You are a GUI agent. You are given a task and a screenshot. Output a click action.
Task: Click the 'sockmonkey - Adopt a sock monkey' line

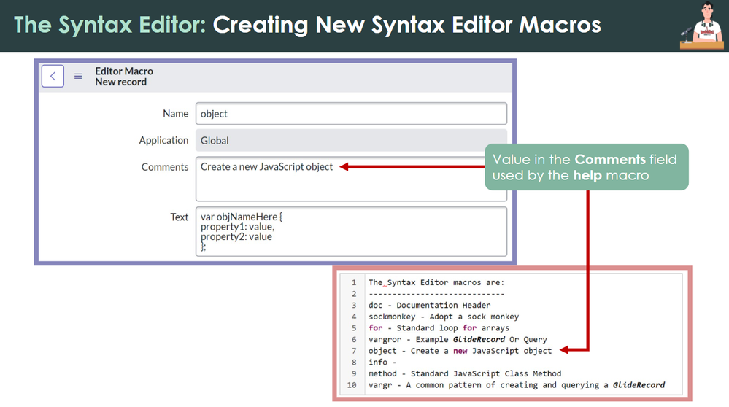coord(444,317)
